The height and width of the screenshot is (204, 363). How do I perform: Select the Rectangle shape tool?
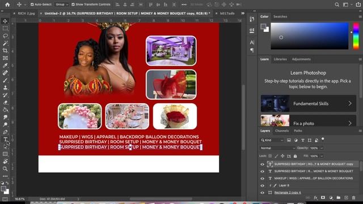[x=5, y=154]
